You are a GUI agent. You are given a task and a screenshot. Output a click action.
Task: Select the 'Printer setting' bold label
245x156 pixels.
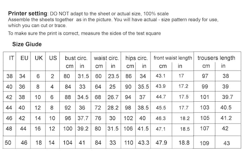pos(28,14)
